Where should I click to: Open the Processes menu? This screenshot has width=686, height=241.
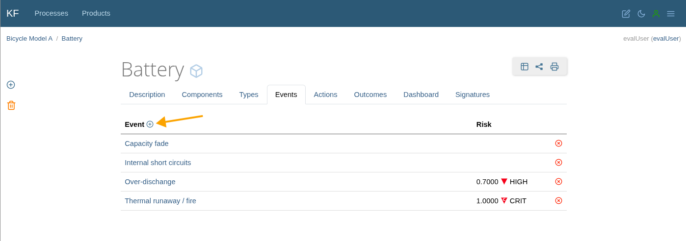click(x=51, y=13)
